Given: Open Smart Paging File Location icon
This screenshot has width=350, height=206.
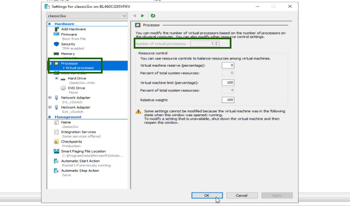Looking at the screenshot, I should [56, 151].
